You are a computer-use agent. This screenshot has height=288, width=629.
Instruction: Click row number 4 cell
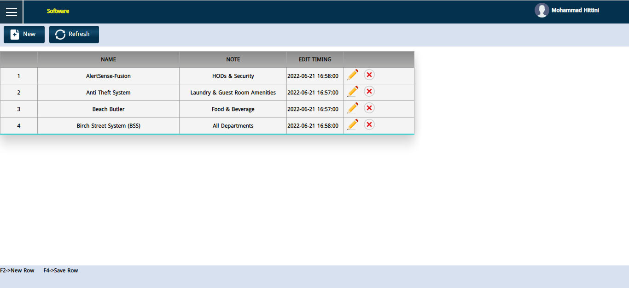tap(19, 126)
